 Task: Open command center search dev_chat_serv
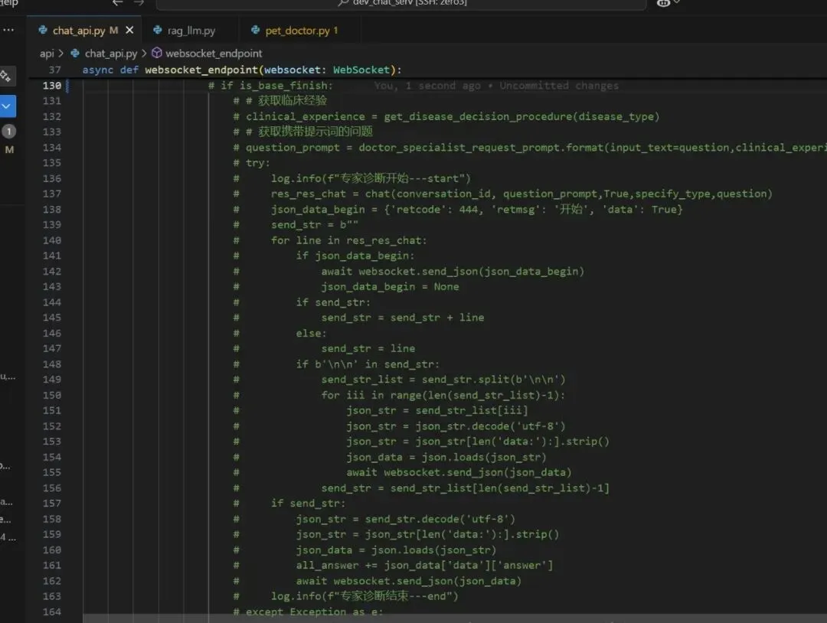[401, 3]
